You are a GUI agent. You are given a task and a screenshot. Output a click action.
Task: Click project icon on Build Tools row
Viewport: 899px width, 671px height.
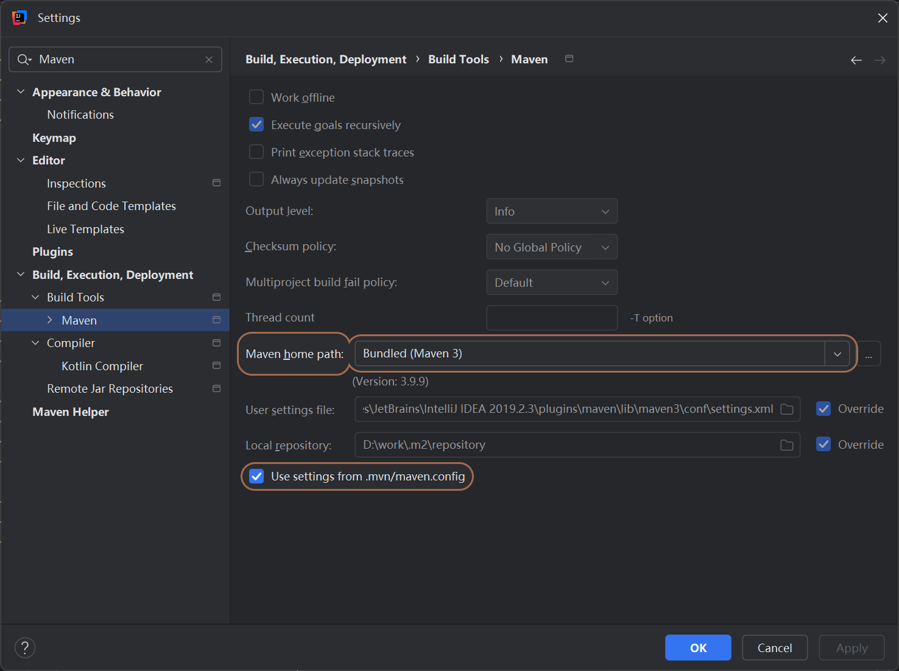pyautogui.click(x=216, y=297)
